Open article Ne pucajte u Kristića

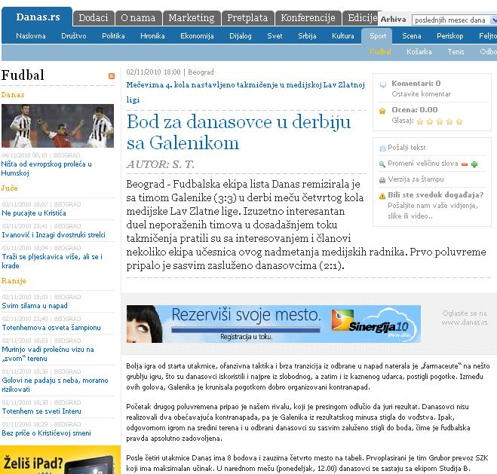tap(34, 213)
